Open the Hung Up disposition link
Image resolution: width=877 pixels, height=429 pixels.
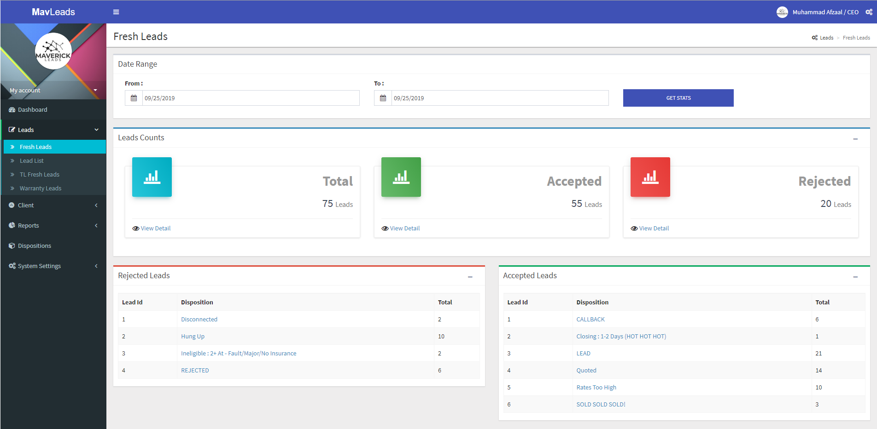[x=193, y=336]
